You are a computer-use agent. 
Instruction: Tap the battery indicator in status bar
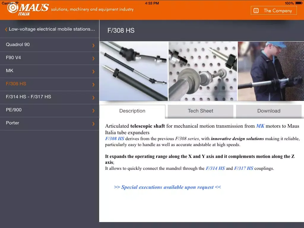click(299, 3)
